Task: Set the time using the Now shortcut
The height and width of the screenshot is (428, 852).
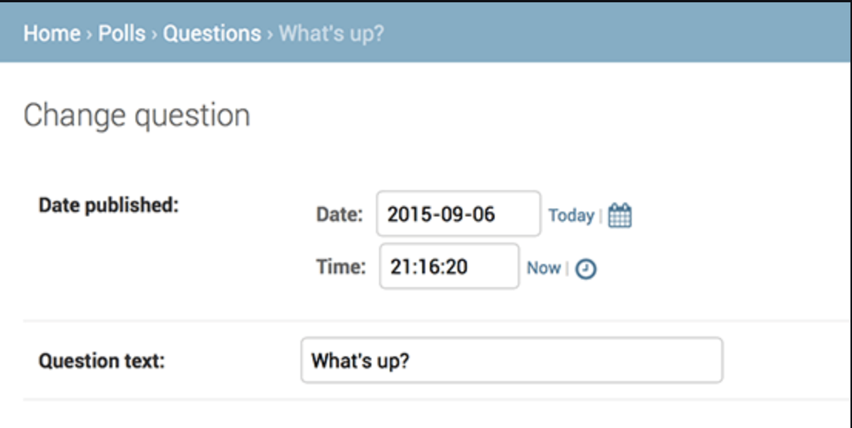Action: [x=543, y=268]
